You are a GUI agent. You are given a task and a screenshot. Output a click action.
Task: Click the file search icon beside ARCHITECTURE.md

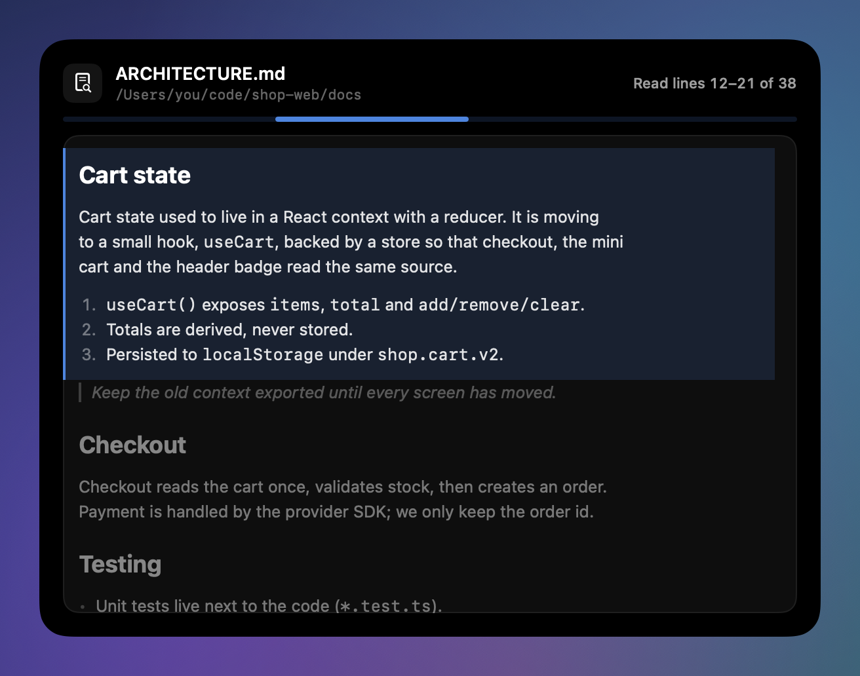(83, 83)
